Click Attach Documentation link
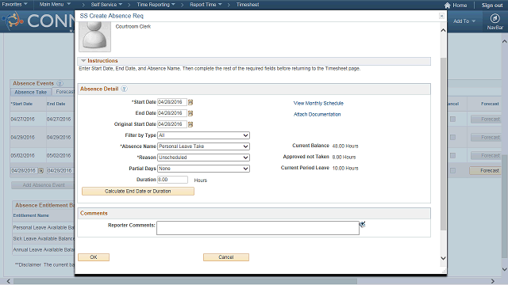The height and width of the screenshot is (285, 508). click(x=317, y=114)
